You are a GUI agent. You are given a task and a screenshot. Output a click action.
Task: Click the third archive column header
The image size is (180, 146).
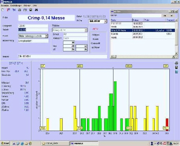tap(155, 20)
